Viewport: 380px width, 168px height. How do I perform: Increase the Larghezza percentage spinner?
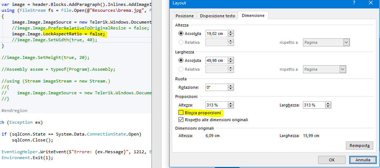point(327,103)
